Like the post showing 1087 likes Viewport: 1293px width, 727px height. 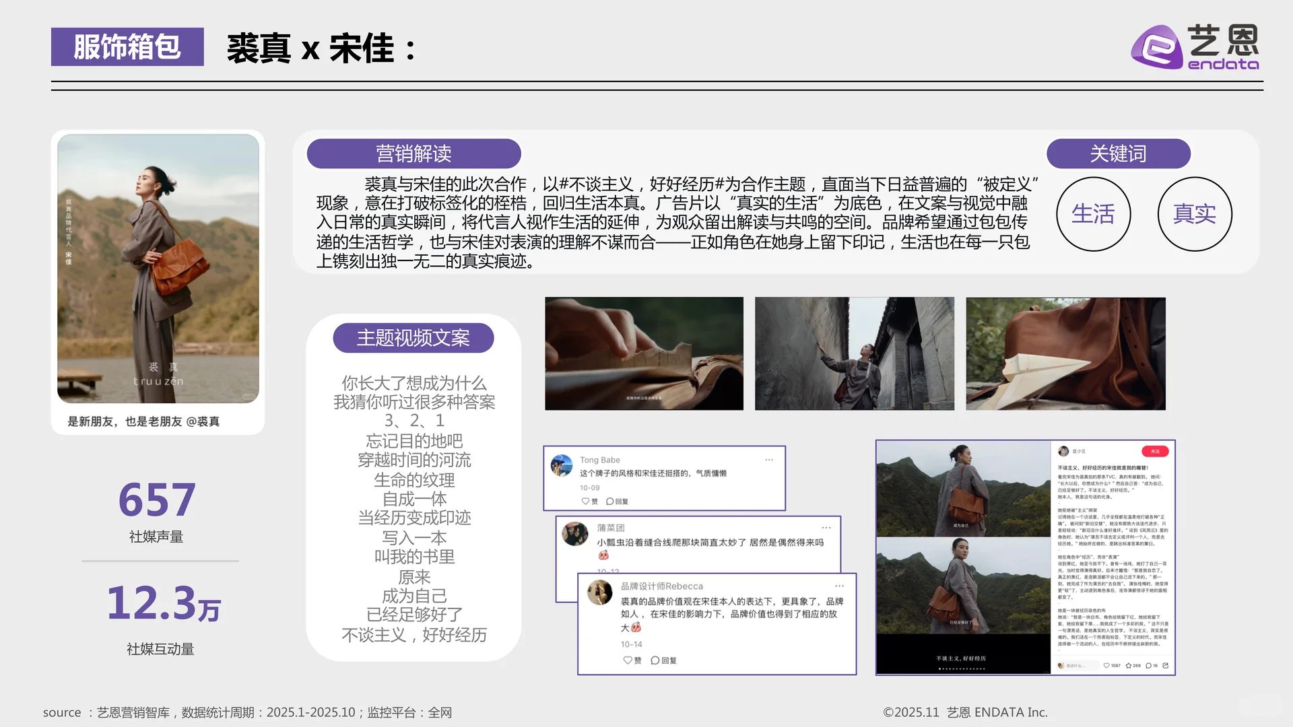pyautogui.click(x=1106, y=666)
